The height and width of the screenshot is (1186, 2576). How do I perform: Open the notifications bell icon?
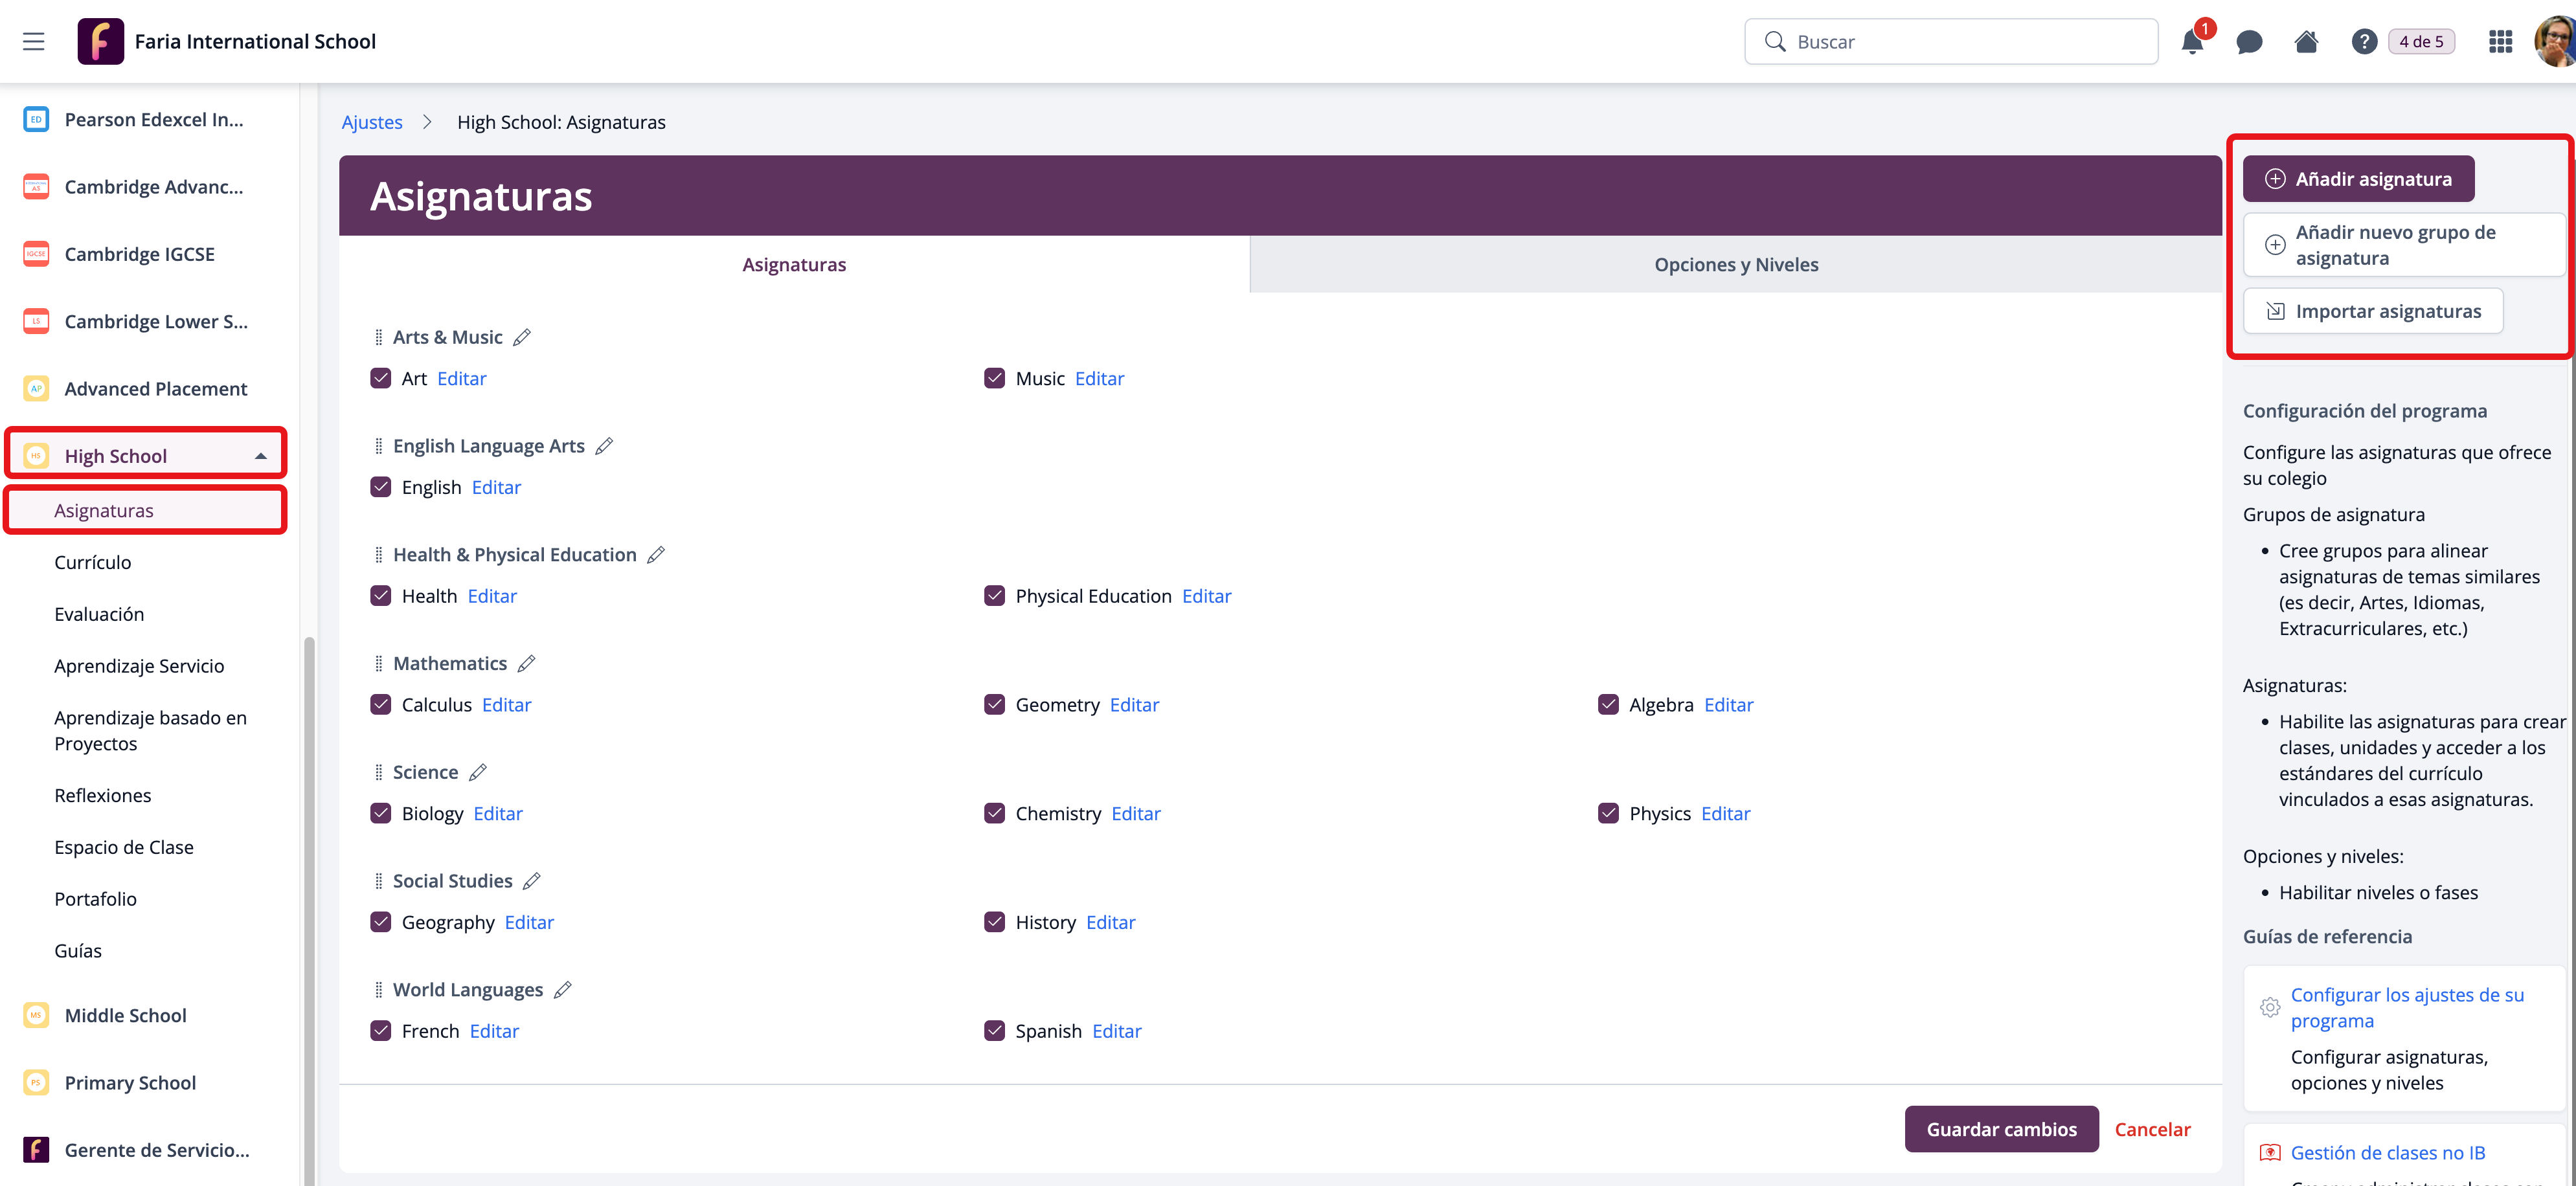pyautogui.click(x=2191, y=42)
